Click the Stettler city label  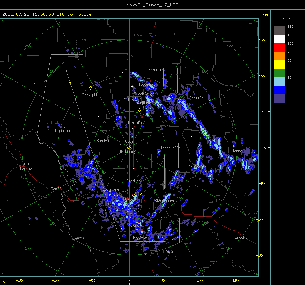coord(198,98)
